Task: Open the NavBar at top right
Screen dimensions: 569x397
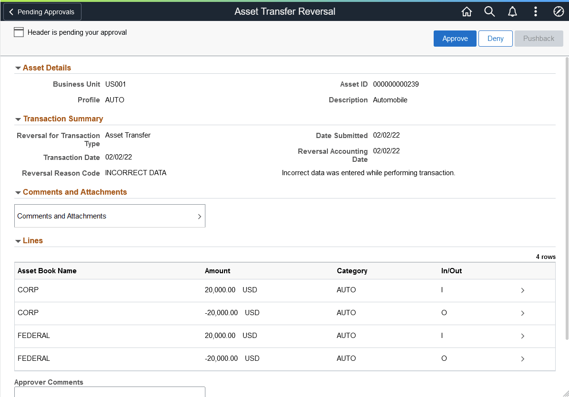Action: point(558,11)
